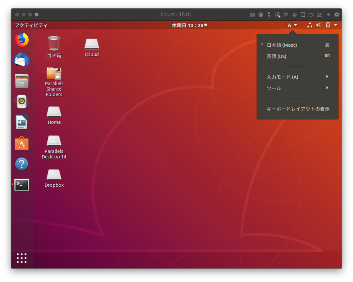The height and width of the screenshot is (282, 353).
Task: Select the Parallels Desktop 14 drive icon
Action: tap(54, 147)
